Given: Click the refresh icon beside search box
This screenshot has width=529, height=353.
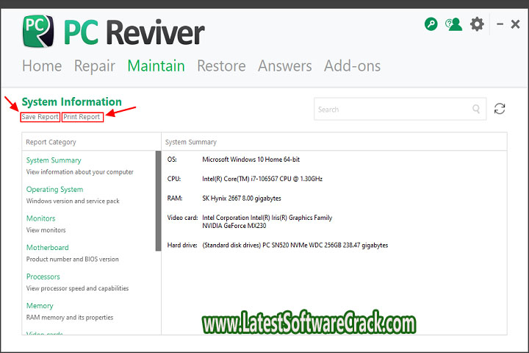Looking at the screenshot, I should (x=500, y=109).
